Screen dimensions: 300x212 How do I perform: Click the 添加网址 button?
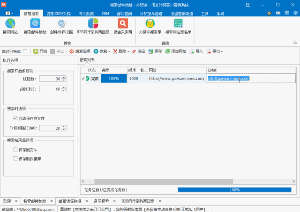pos(176,51)
